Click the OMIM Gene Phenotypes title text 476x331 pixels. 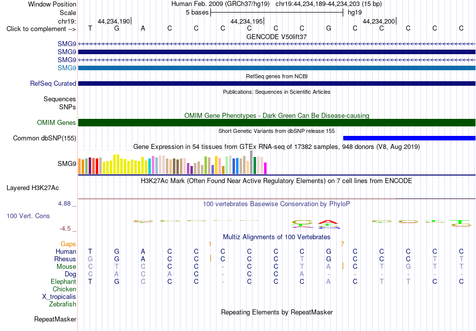click(277, 115)
